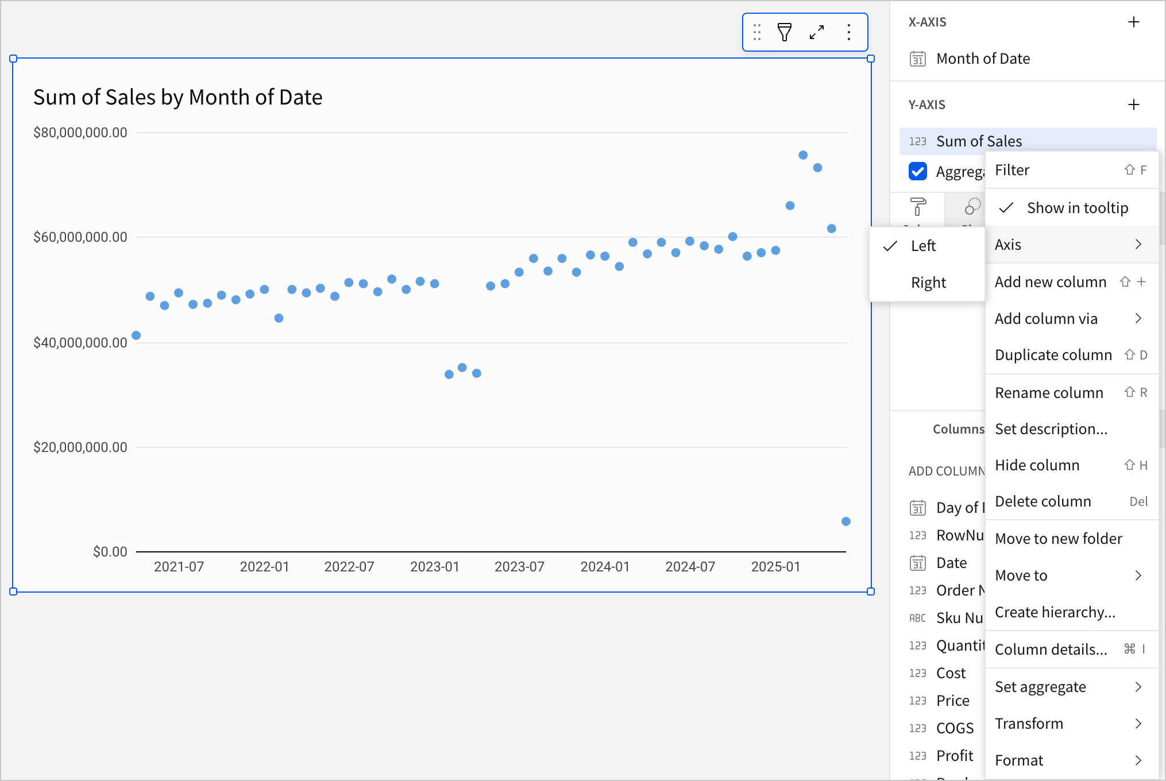Open the shape selection icon tab
Screen dimensions: 1166x781
coord(972,207)
